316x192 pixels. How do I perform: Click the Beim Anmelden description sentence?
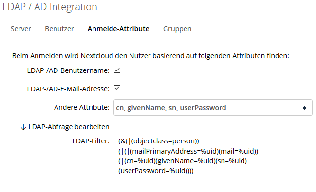coord(150,56)
